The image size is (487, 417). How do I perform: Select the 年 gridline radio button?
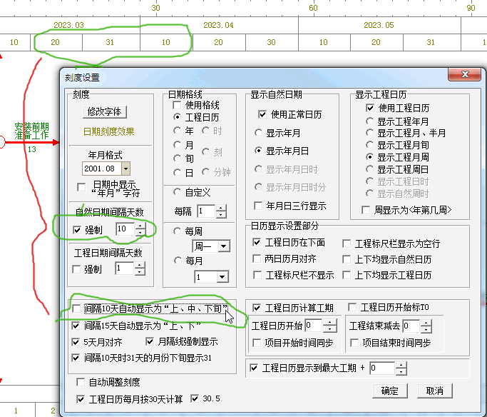177,131
